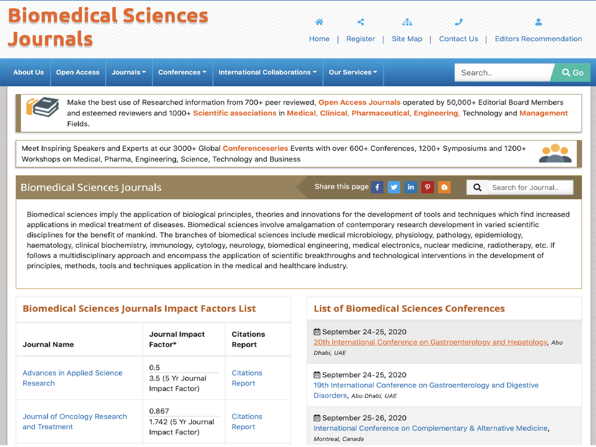Open the About Us page
Image resolution: width=596 pixels, height=447 pixels.
[x=28, y=72]
